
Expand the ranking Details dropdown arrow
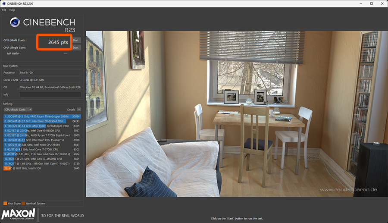tap(79, 110)
